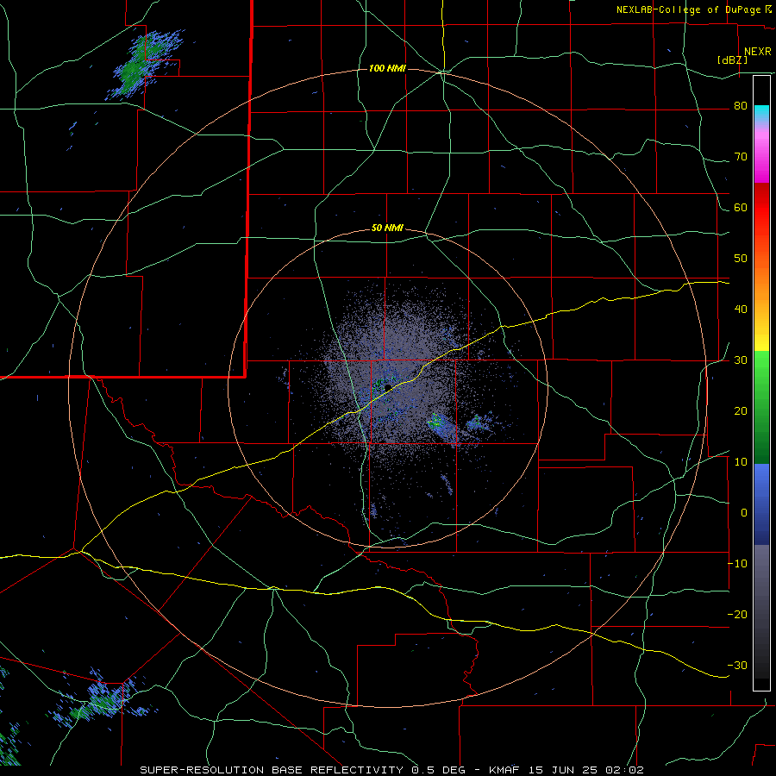Click the green echo cell southeast of radar
Viewport: 776px width, 776px height.
pos(436,421)
